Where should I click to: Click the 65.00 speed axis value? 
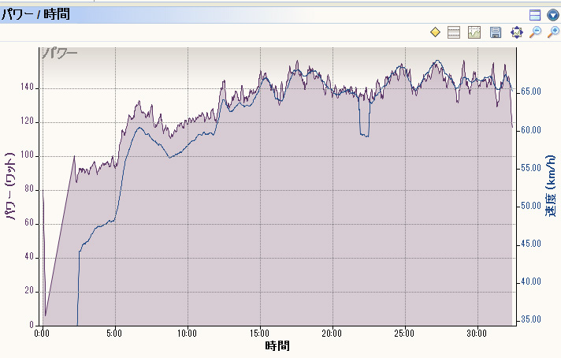(x=530, y=91)
